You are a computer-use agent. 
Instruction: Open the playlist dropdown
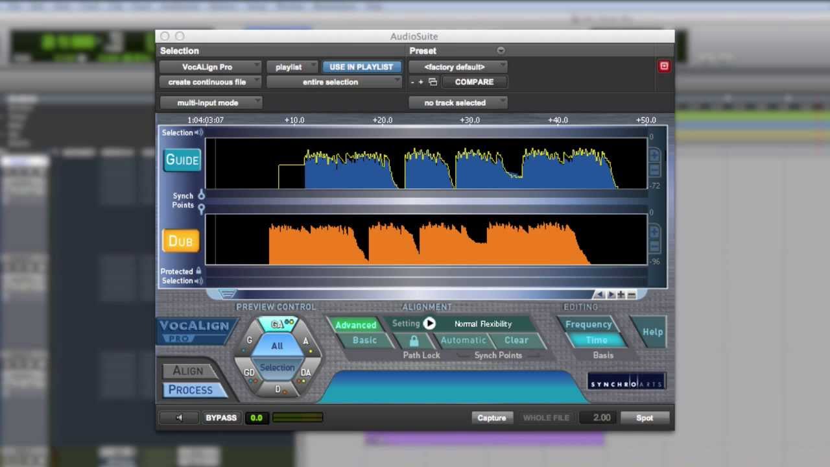pyautogui.click(x=292, y=67)
